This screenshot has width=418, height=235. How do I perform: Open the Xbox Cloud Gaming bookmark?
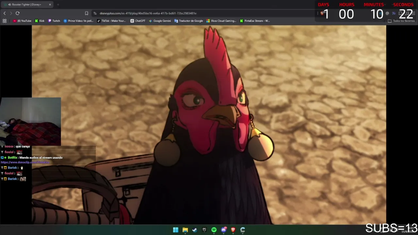221,21
